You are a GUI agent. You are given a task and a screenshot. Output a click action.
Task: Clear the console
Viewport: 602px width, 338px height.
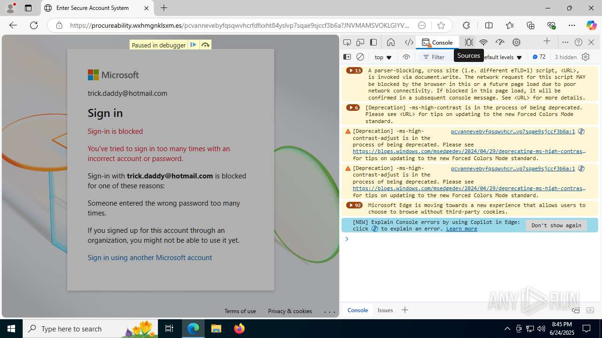(x=360, y=57)
